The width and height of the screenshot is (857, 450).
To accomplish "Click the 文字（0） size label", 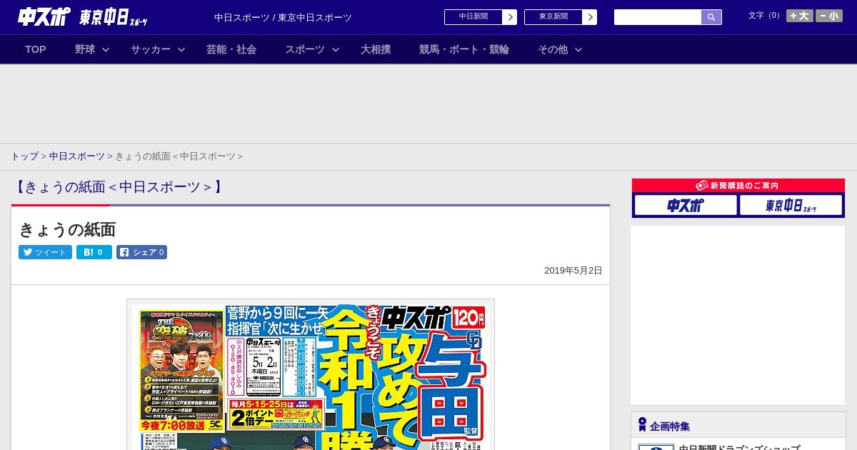I will [x=766, y=16].
